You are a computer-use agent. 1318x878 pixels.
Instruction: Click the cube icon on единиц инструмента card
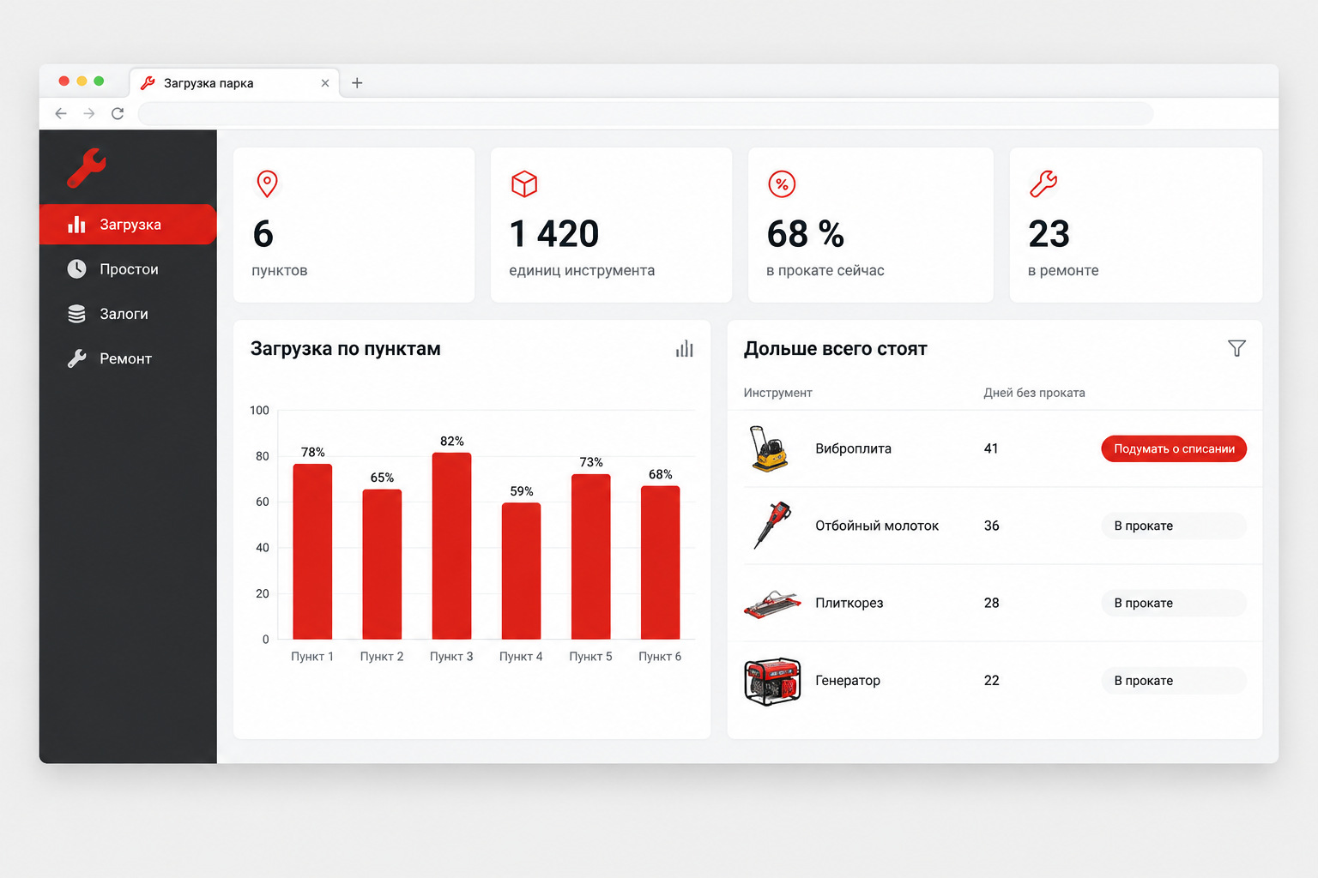(524, 183)
